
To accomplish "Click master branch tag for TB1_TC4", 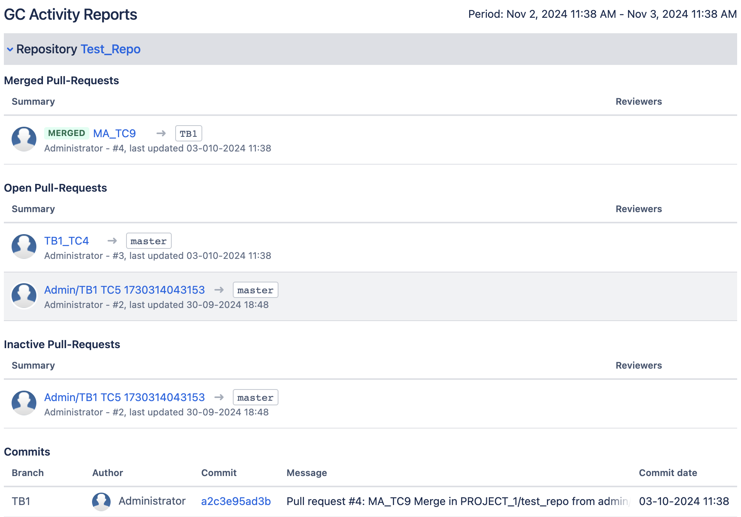I will [x=149, y=241].
